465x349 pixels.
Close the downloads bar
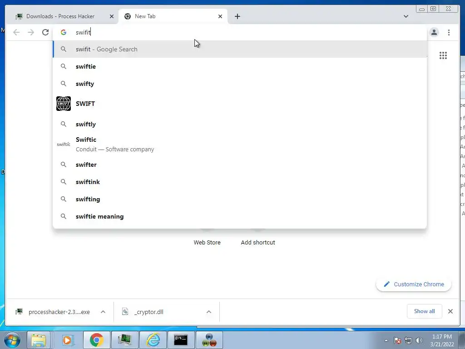click(x=450, y=311)
